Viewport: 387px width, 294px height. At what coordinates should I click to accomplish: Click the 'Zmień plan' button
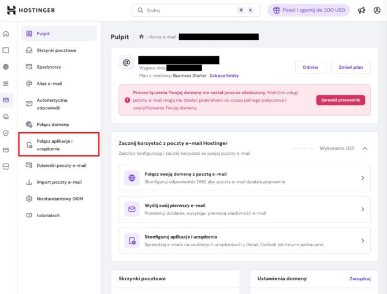tap(351, 67)
